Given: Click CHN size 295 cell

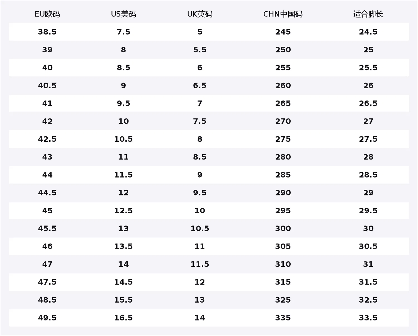Looking at the screenshot, I should tap(283, 210).
